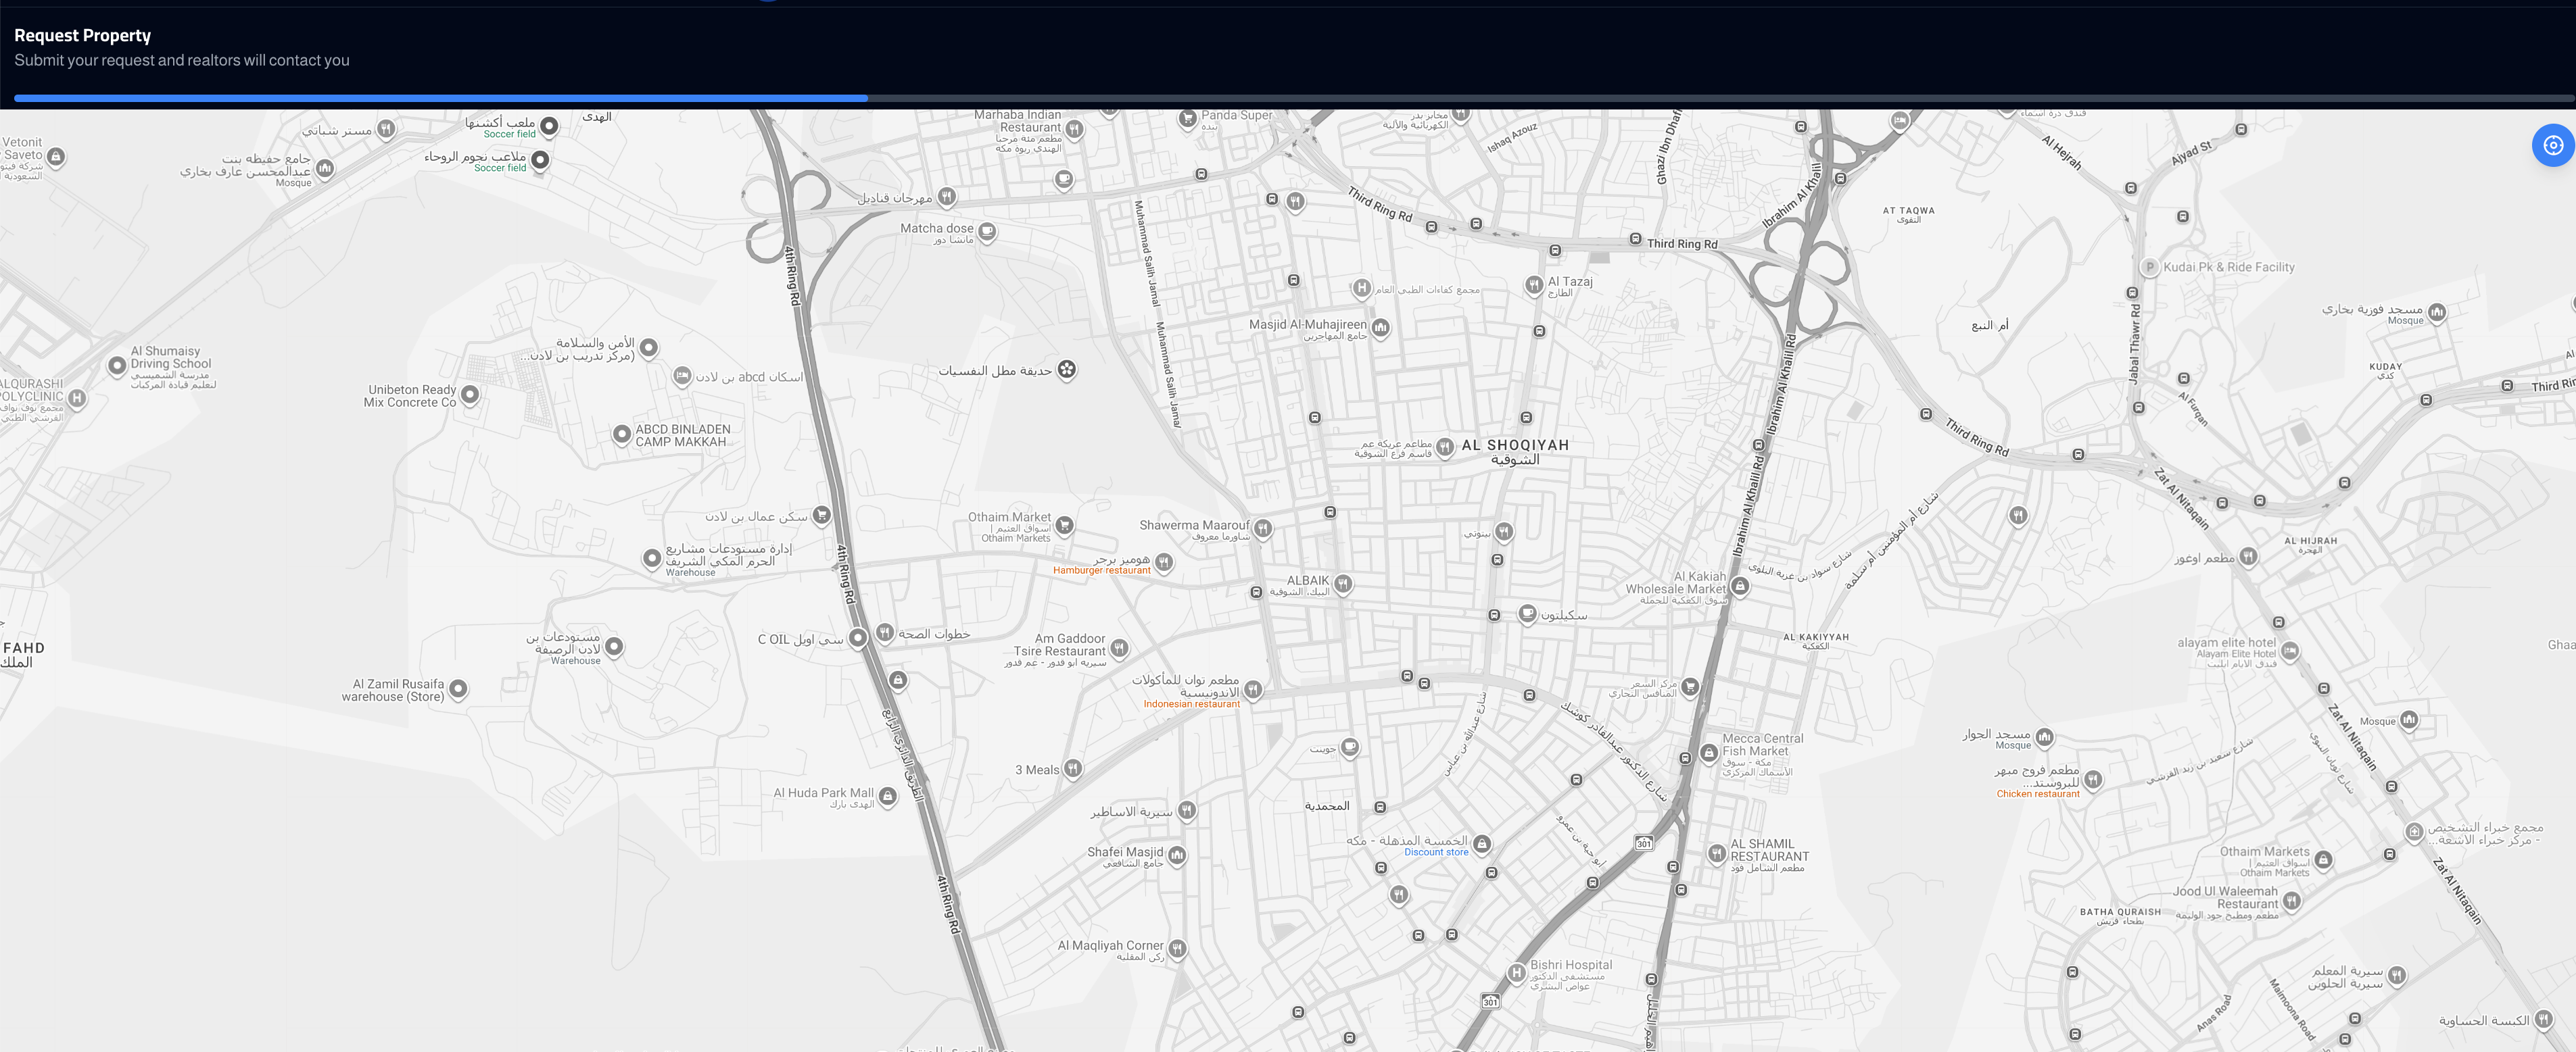Click the Matcha dose cafe marker
The height and width of the screenshot is (1052, 2576).
tap(986, 231)
